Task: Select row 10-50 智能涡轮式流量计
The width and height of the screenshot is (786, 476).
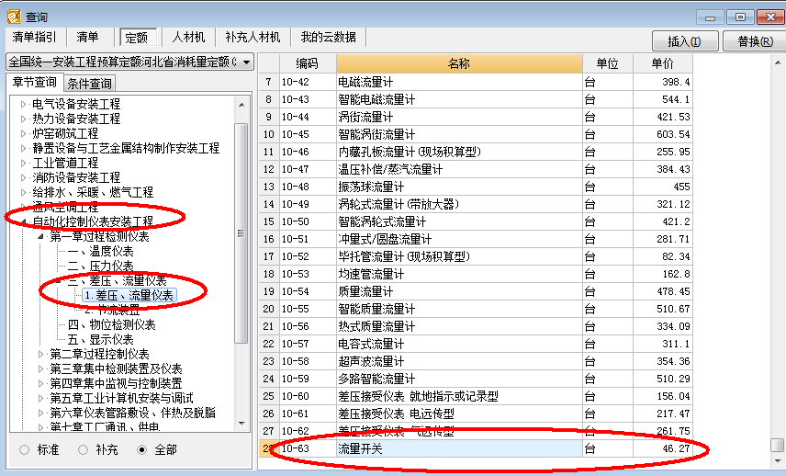Action: point(476,221)
